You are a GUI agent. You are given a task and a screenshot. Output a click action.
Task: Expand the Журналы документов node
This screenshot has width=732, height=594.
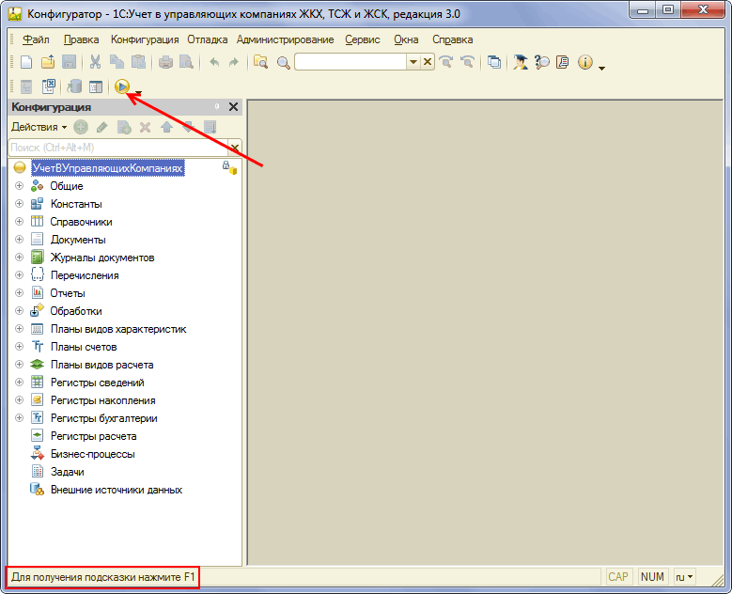(x=19, y=257)
